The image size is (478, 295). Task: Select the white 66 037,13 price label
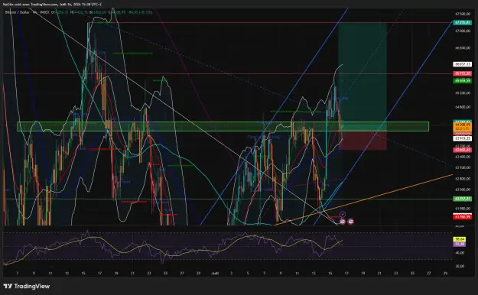(x=462, y=64)
